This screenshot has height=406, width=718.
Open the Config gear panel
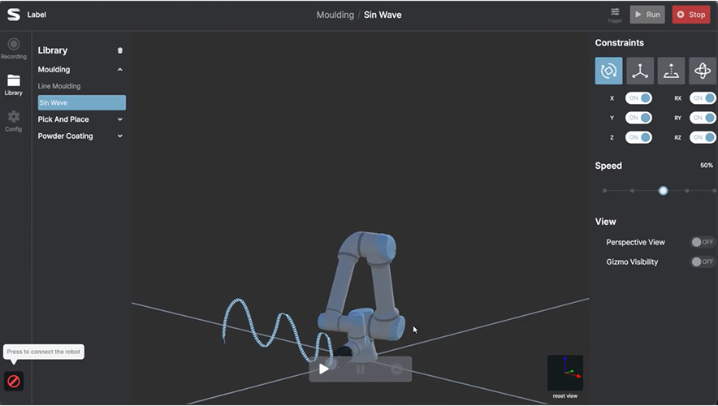[x=14, y=121]
